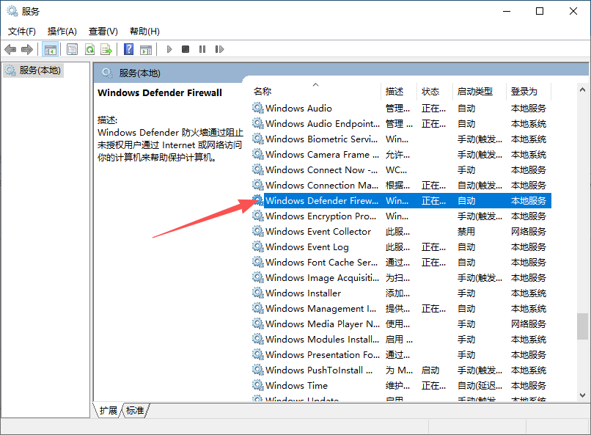Switch to the 扩展 tab

click(x=109, y=410)
